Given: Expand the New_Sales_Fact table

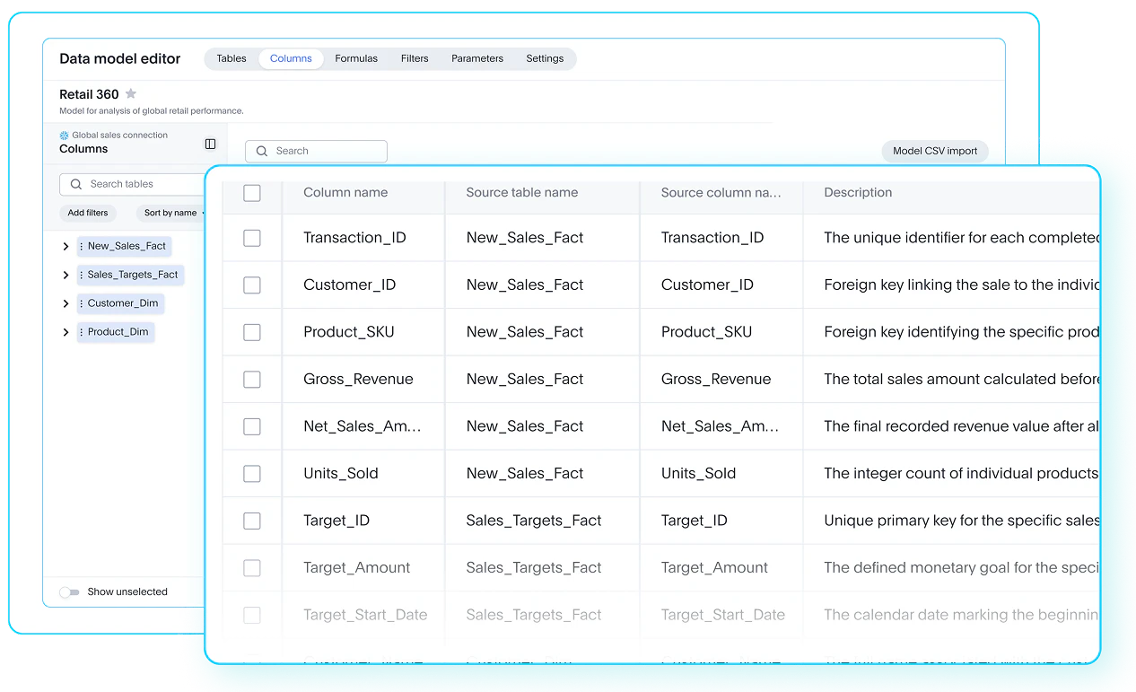Looking at the screenshot, I should point(66,246).
